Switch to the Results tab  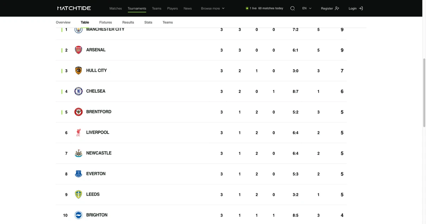point(128,22)
